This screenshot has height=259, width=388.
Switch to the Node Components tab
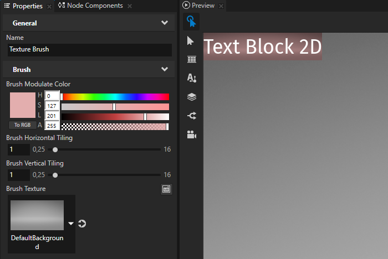pyautogui.click(x=94, y=6)
